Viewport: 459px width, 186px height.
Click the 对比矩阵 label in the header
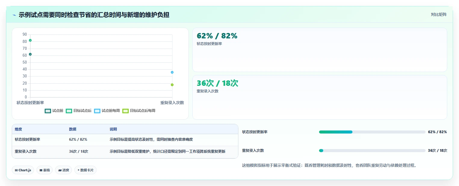pyautogui.click(x=439, y=14)
